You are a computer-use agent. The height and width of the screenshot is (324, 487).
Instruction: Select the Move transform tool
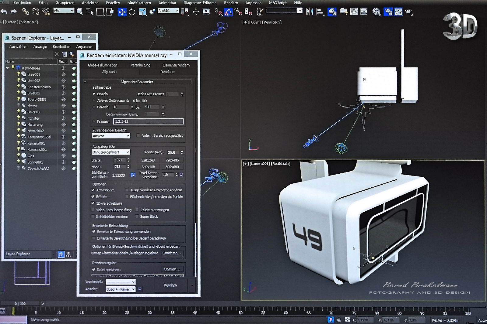(122, 12)
